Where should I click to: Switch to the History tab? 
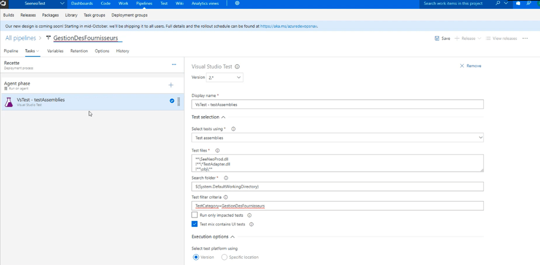click(x=123, y=51)
